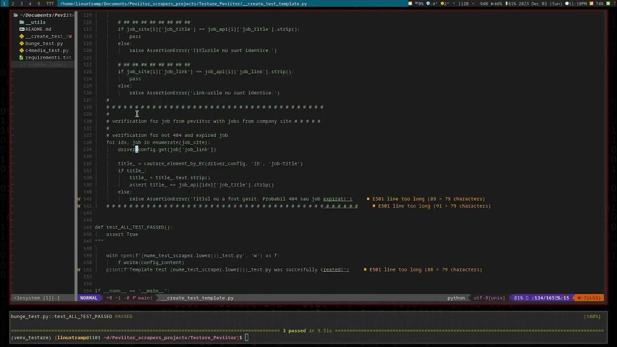
Task: Switch to the TTT workspace
Action: 50,3
